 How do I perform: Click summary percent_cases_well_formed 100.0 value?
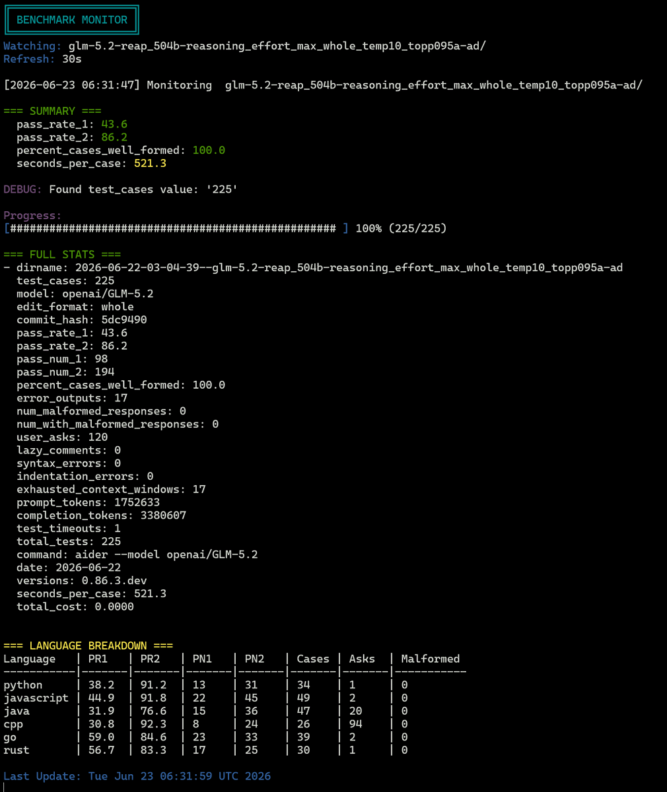tap(209, 150)
